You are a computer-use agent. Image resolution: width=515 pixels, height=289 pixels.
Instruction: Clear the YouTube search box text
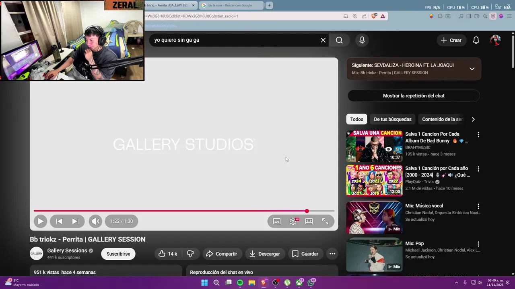pyautogui.click(x=323, y=40)
